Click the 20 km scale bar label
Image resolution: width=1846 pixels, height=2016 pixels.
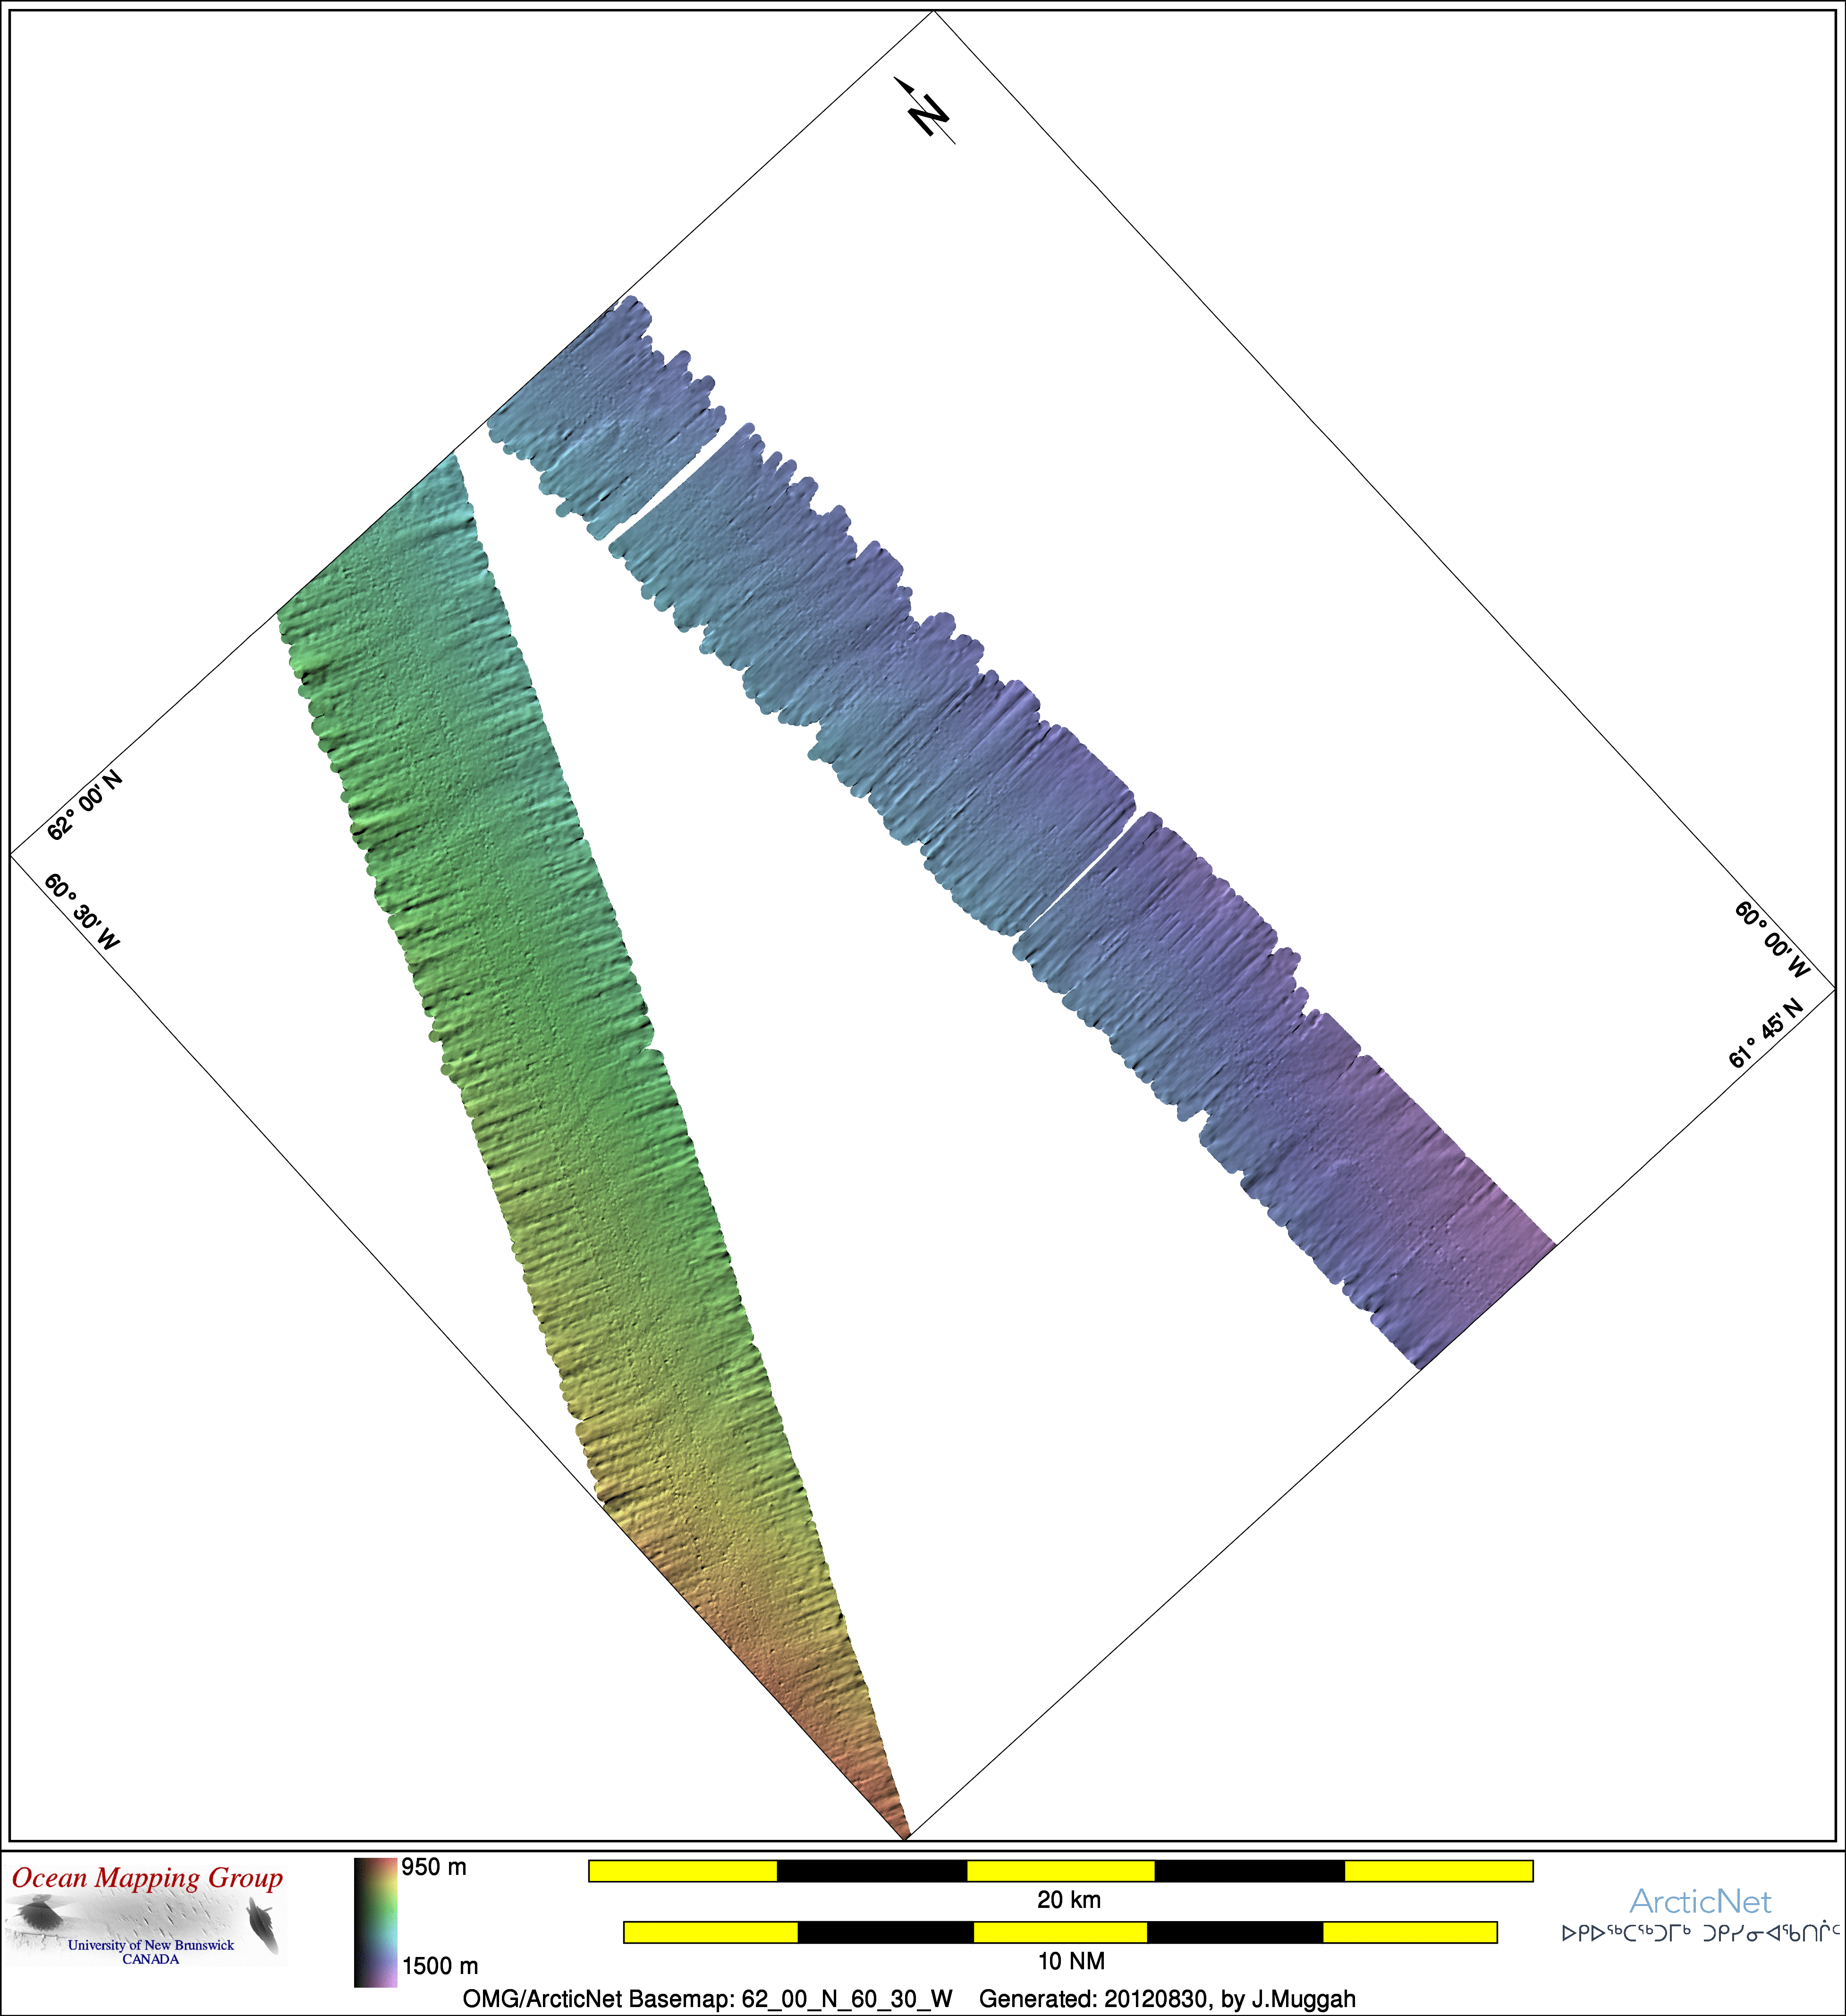pos(1068,1900)
